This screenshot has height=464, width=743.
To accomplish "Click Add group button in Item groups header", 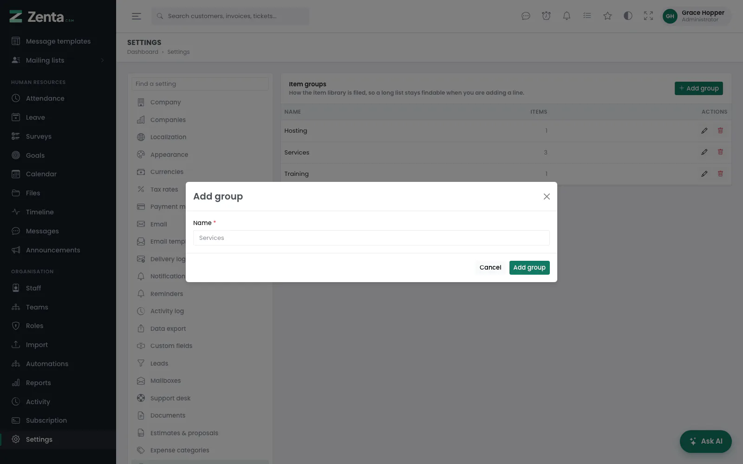I will [698, 89].
